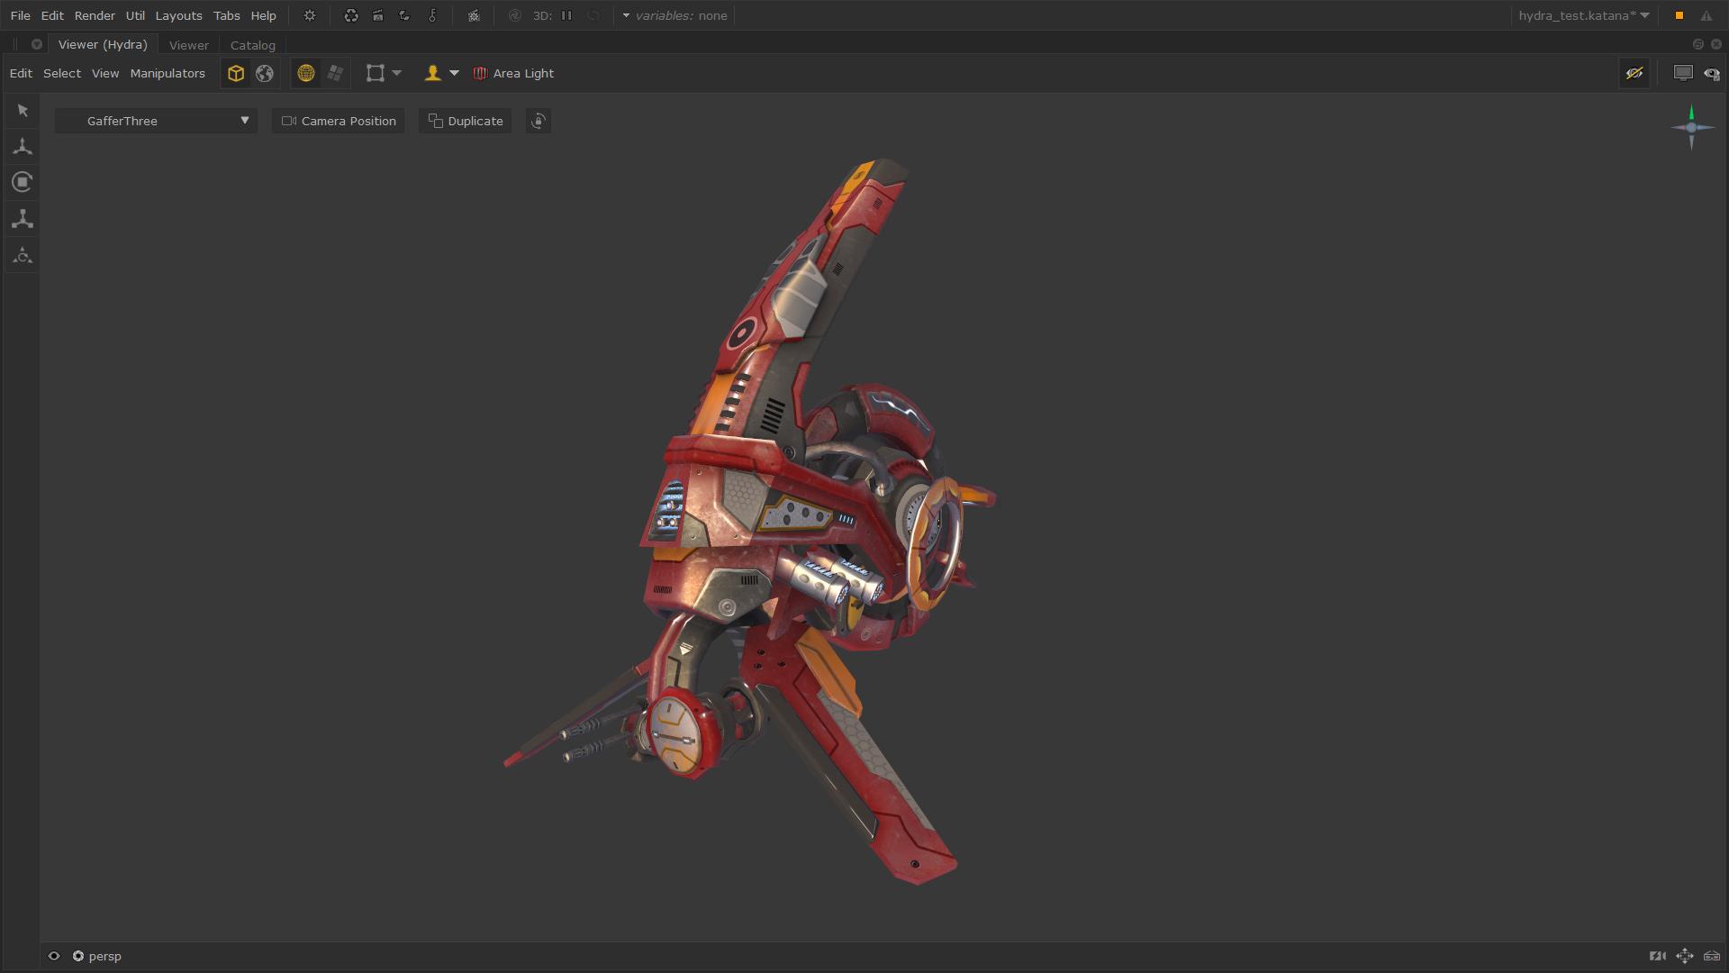The width and height of the screenshot is (1729, 973).
Task: Click the yellow cube object mode icon
Action: (x=236, y=74)
